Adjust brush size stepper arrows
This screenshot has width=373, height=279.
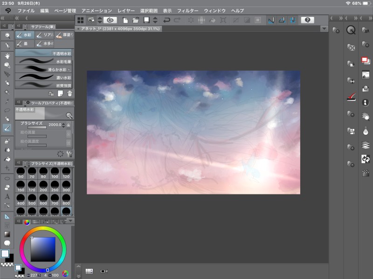point(63,125)
